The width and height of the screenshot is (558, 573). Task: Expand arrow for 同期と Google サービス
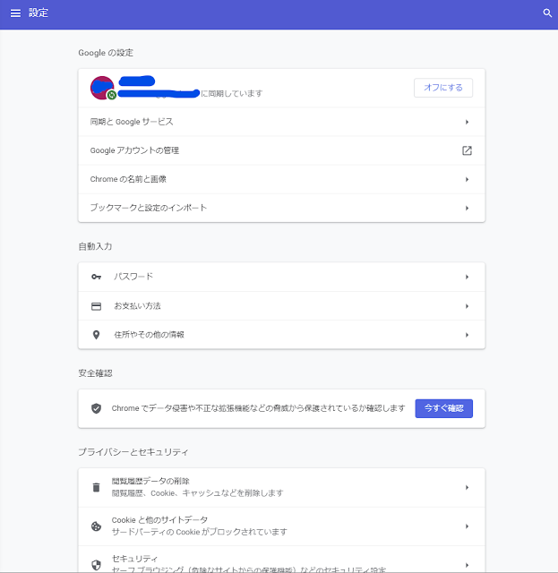(467, 122)
